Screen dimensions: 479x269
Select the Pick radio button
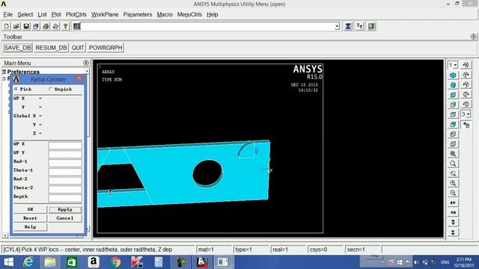tap(16, 90)
